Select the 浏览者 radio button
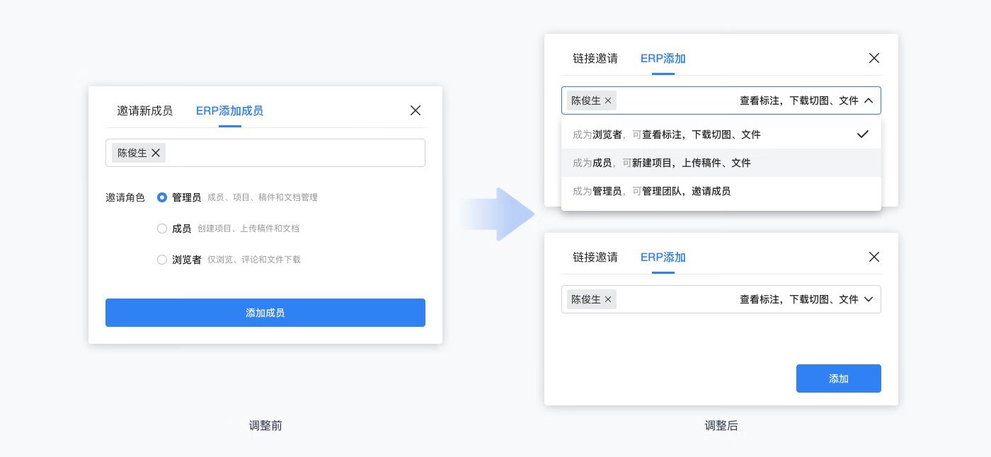The image size is (991, 457). 162,260
